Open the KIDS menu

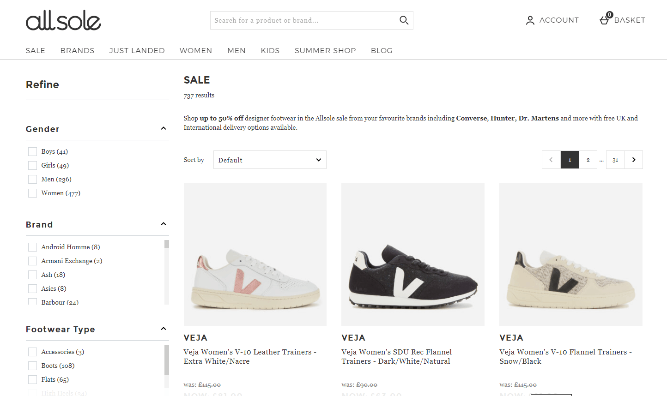[270, 50]
